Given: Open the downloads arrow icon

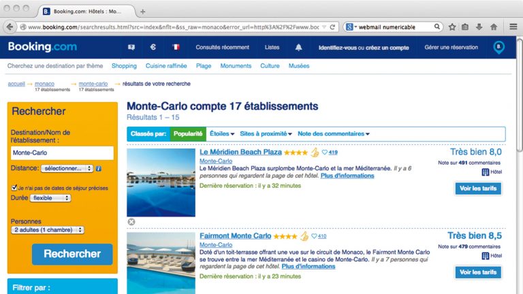Looking at the screenshot, I should pos(479,27).
